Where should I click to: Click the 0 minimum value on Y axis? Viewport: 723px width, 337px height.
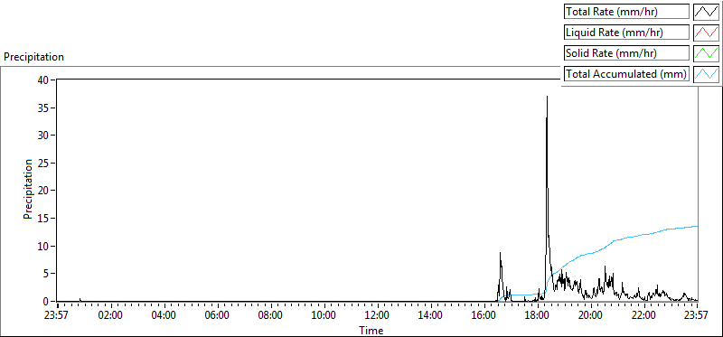[47, 302]
